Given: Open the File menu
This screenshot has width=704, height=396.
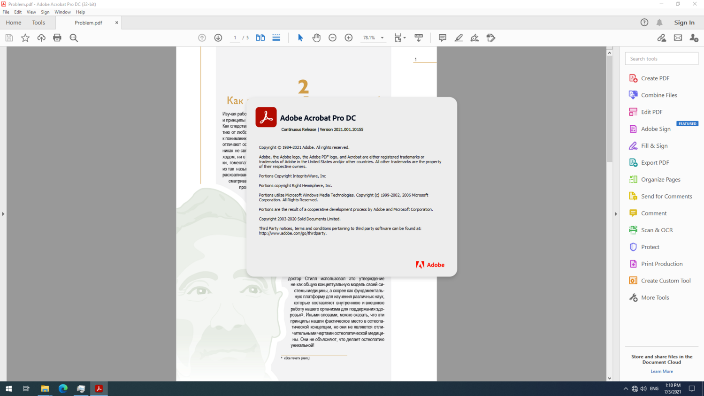Looking at the screenshot, I should tap(6, 12).
